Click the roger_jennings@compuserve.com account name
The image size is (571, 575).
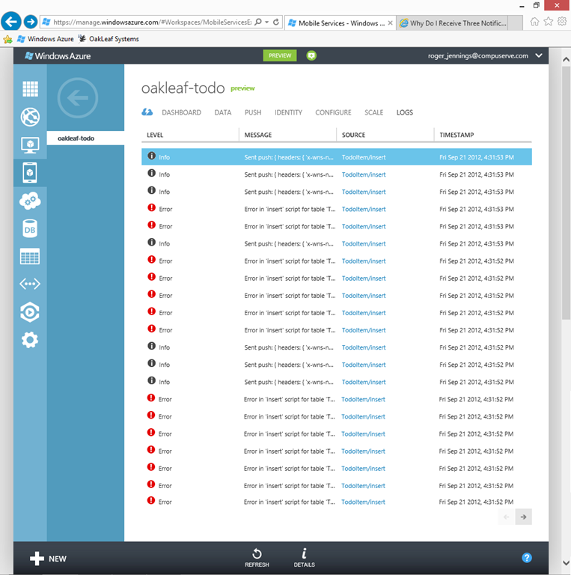pos(478,55)
